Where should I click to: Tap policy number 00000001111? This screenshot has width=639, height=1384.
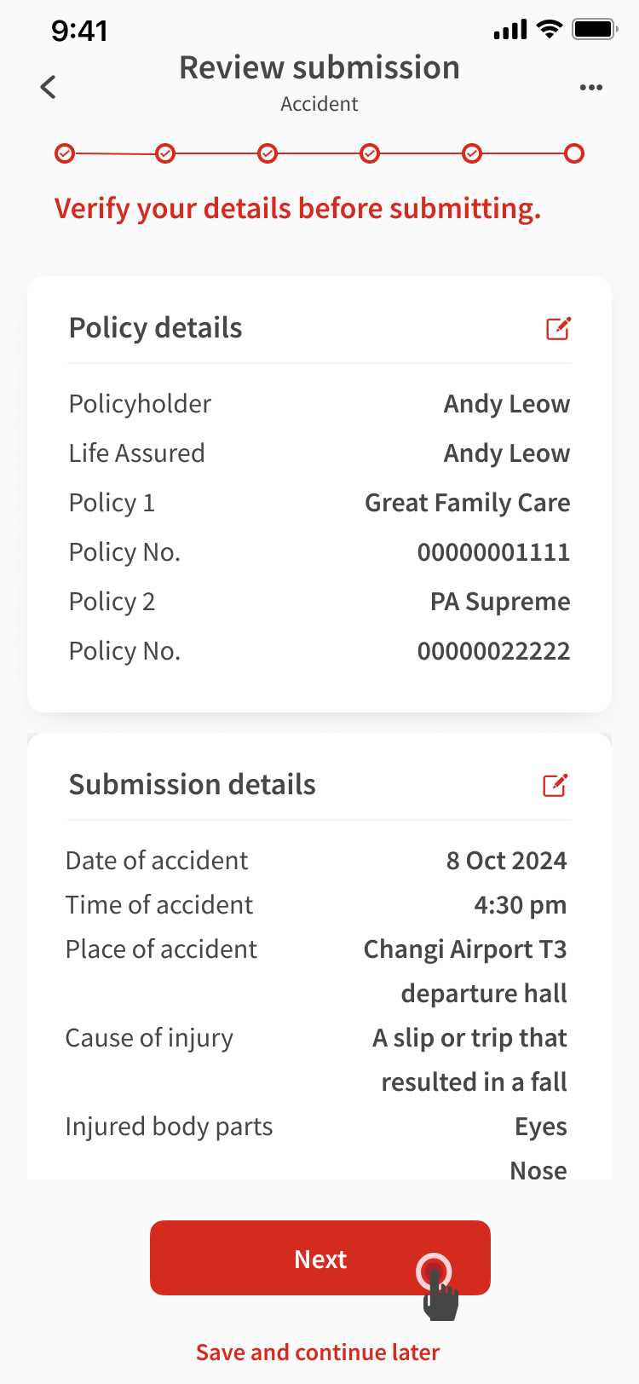pos(493,552)
